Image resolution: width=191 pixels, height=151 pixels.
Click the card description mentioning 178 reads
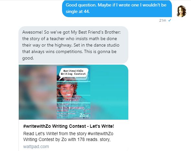tap(68, 136)
